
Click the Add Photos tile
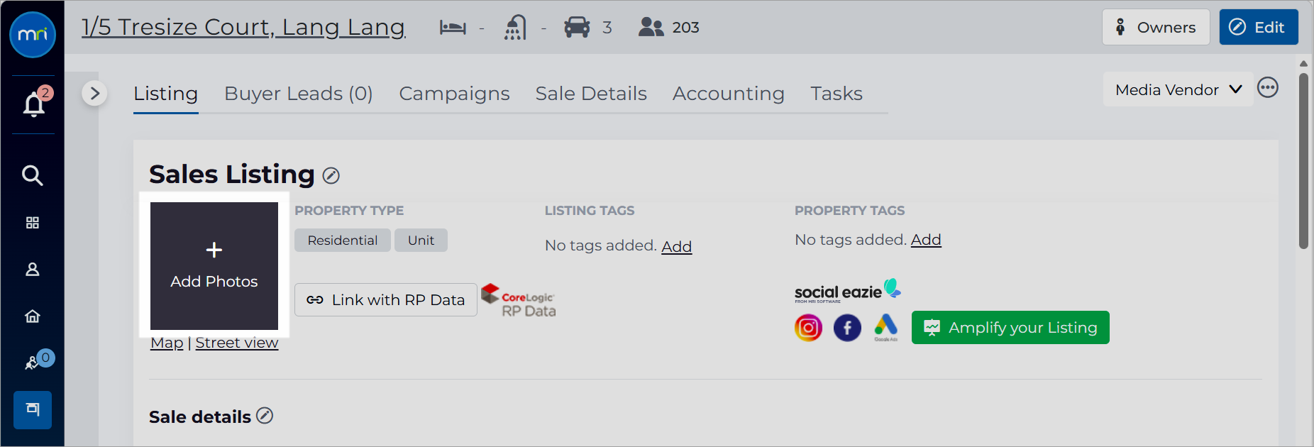click(x=214, y=266)
